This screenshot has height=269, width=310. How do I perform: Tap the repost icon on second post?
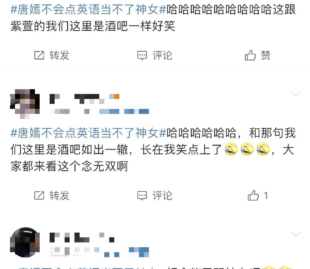click(x=39, y=196)
